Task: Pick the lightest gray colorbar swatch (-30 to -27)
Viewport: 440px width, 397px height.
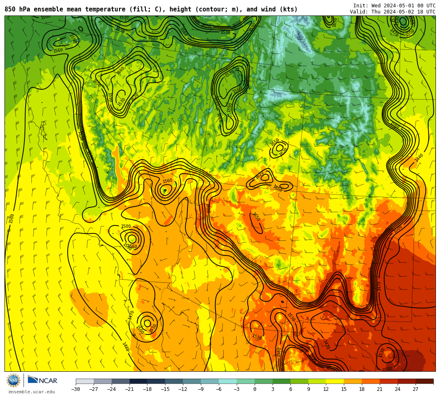Action: tap(85, 381)
